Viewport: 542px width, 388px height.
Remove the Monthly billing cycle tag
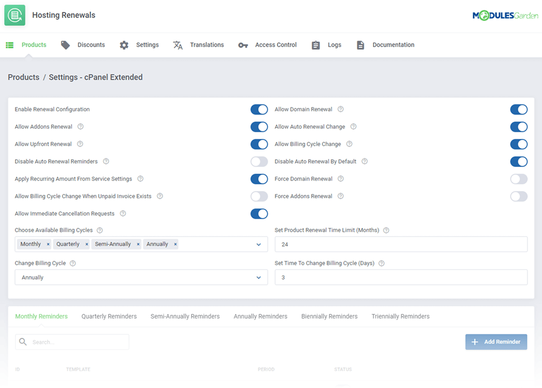point(48,244)
